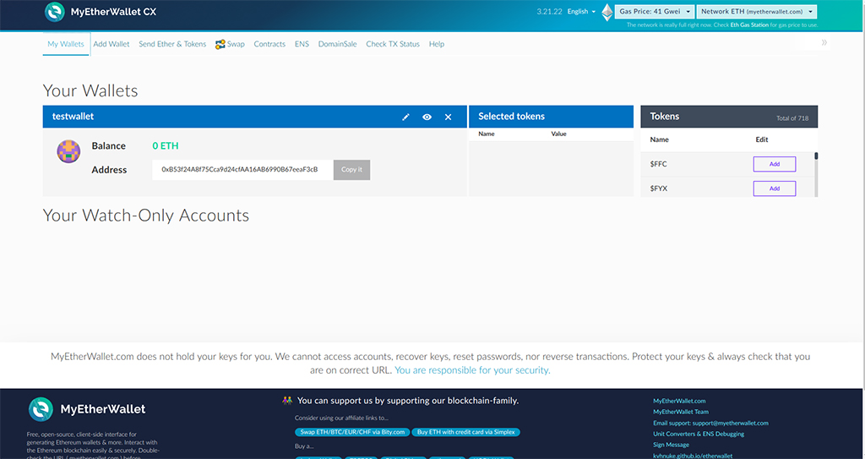Switch to My Wallets tab
This screenshot has height=459, width=865.
click(66, 44)
